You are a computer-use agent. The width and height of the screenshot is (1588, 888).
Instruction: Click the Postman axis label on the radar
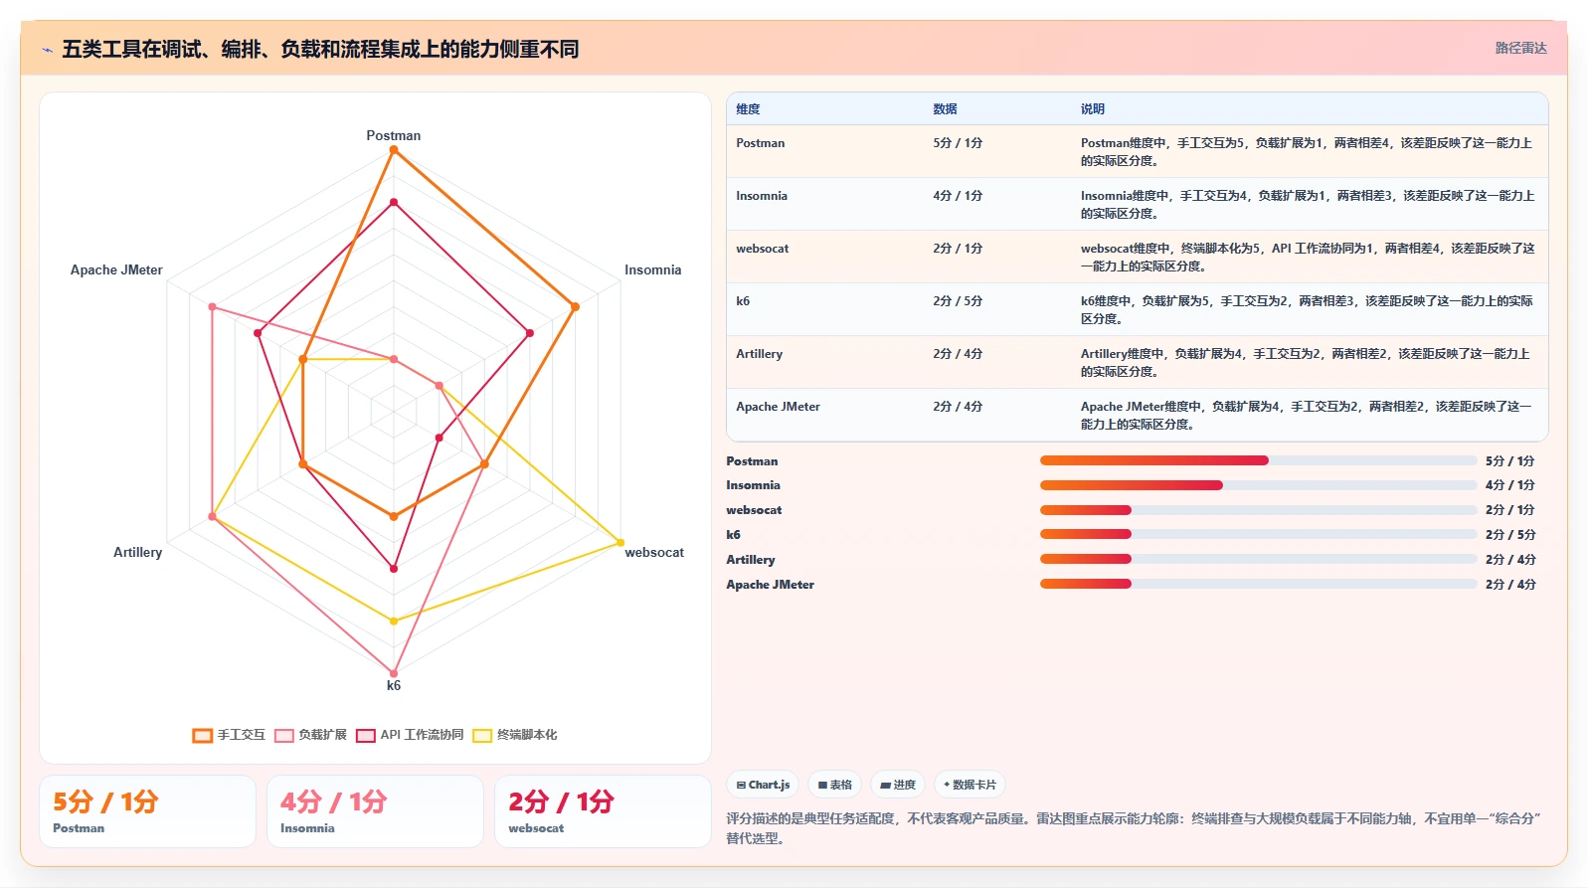(394, 135)
